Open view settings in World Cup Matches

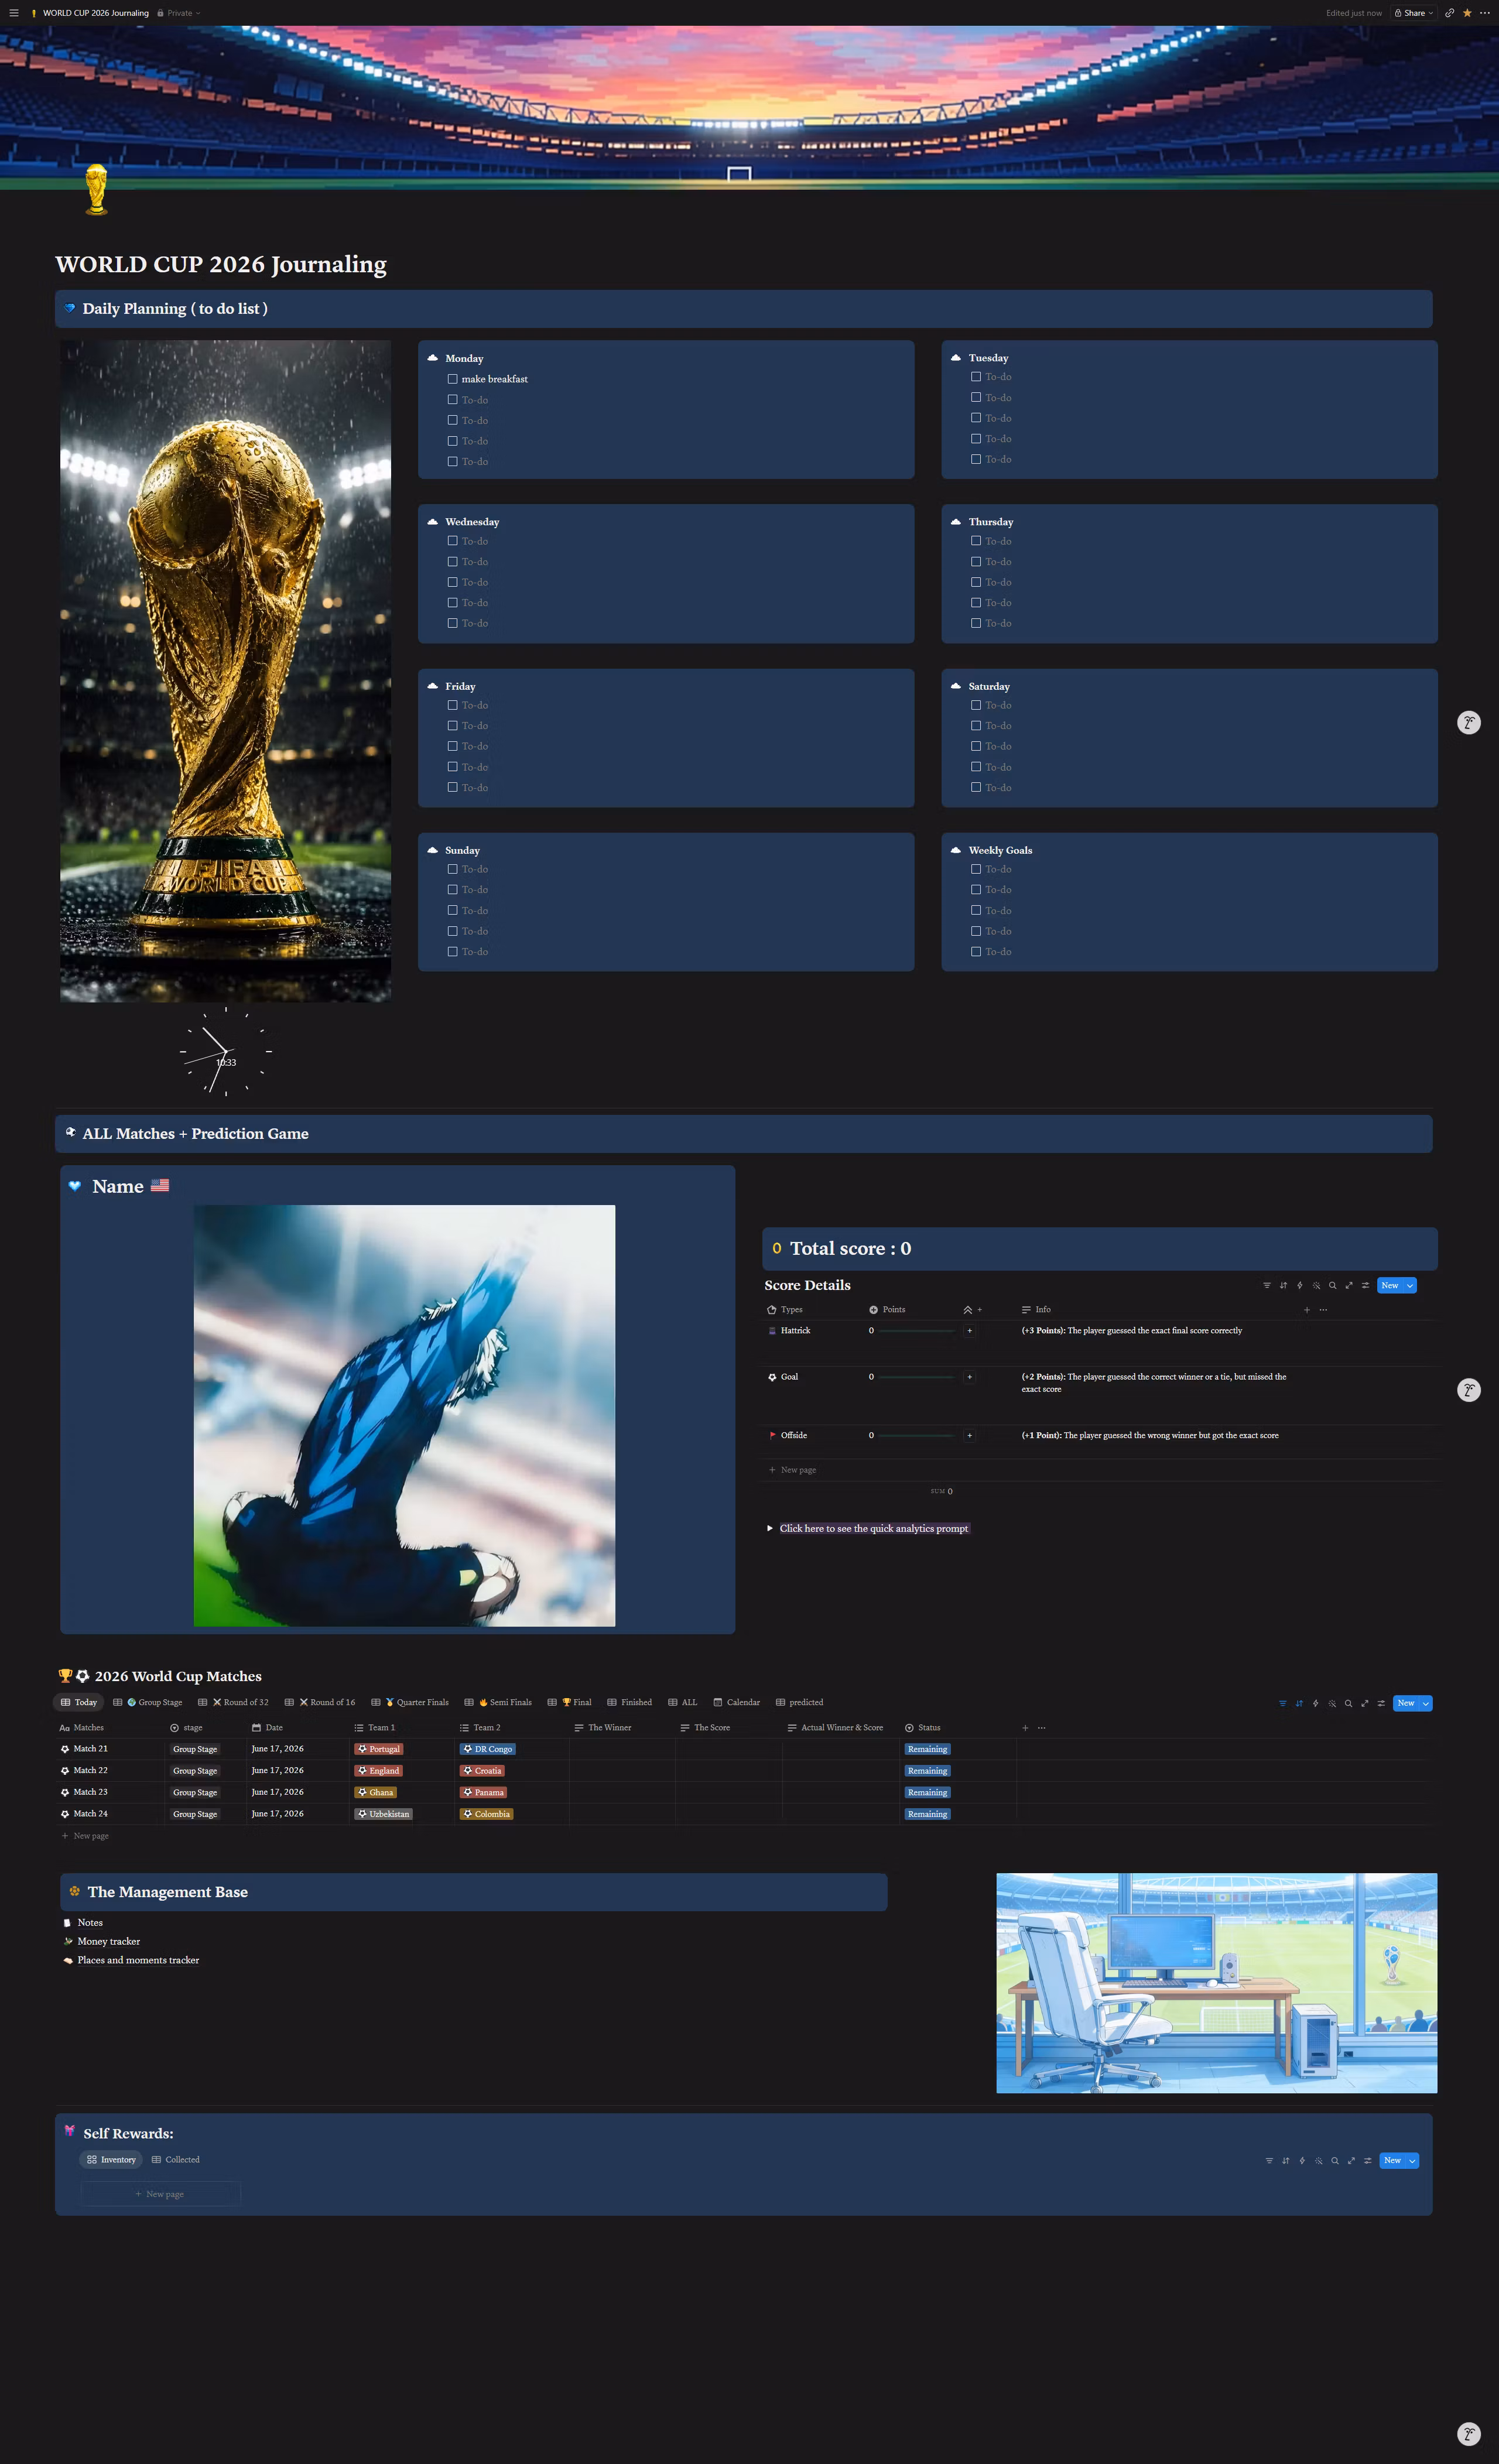click(1381, 1703)
